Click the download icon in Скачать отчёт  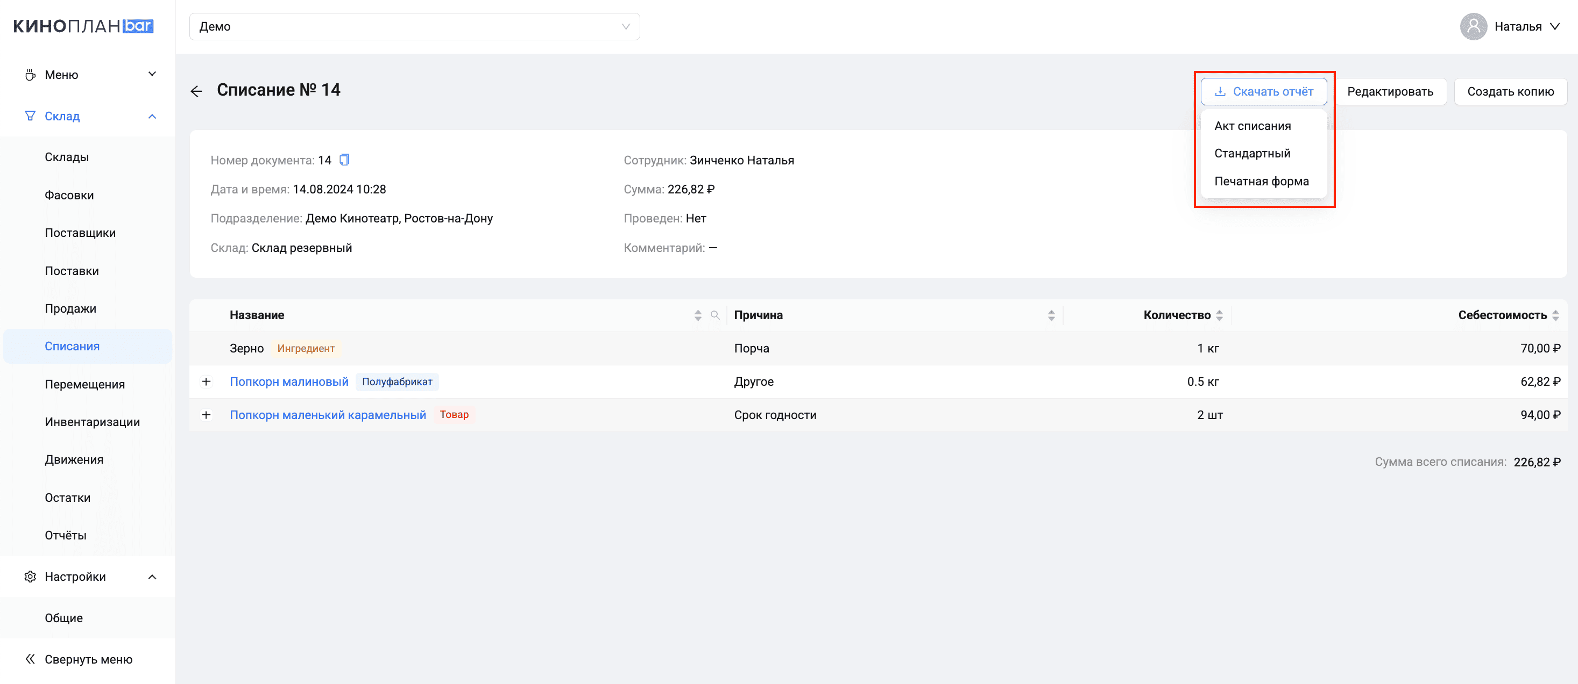point(1220,91)
